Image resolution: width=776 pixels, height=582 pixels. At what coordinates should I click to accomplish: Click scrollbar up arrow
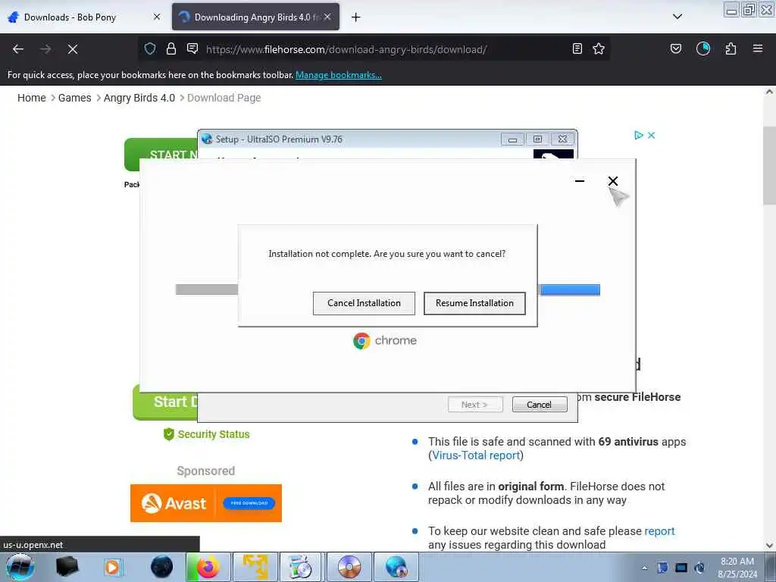[769, 92]
